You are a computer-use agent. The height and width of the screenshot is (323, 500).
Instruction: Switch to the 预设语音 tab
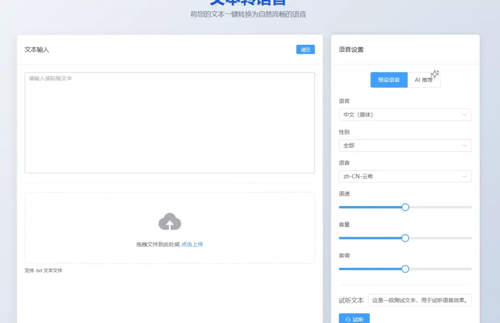388,79
